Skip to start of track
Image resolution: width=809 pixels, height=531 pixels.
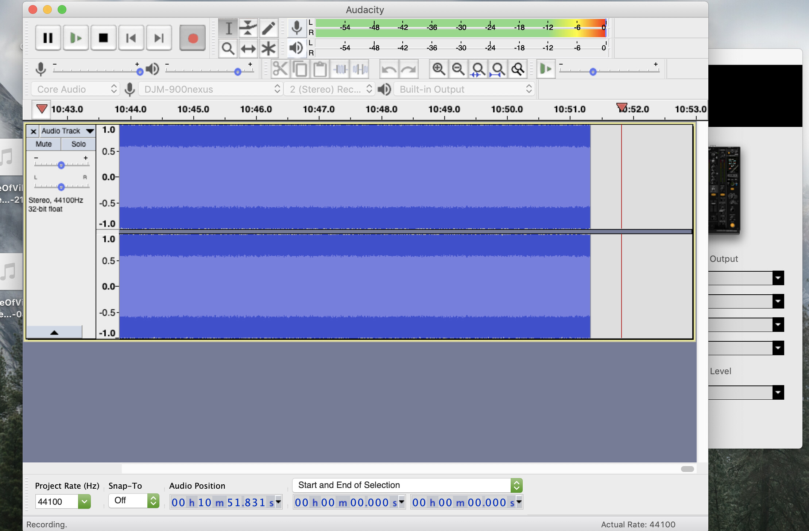tap(131, 38)
